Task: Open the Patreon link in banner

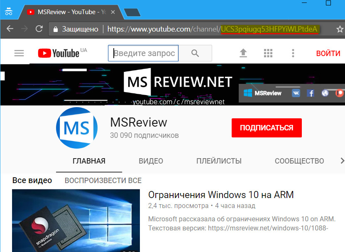Action: [x=340, y=93]
